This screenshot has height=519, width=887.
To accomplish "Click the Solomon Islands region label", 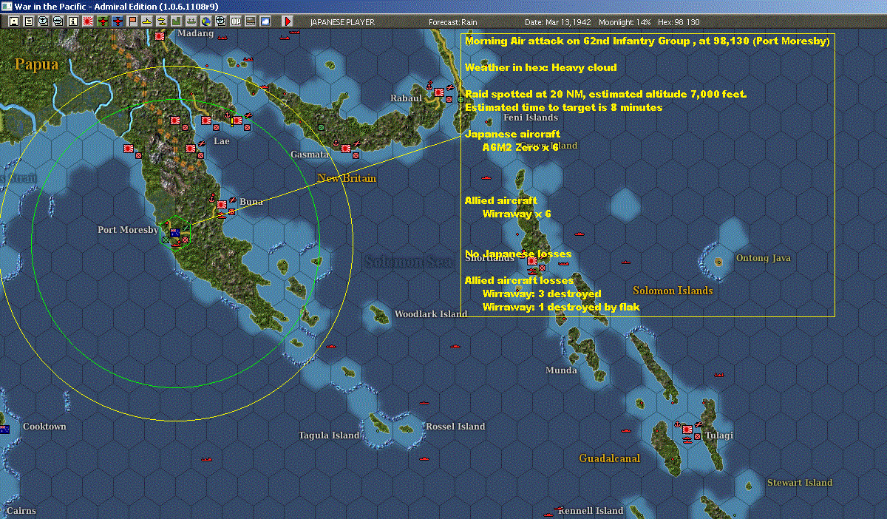I will coord(673,291).
